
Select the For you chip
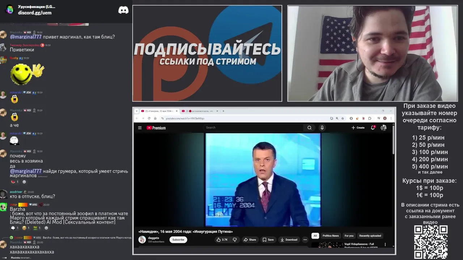[349, 236]
